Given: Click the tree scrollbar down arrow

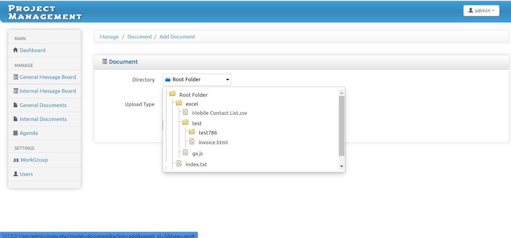Looking at the screenshot, I should click(342, 166).
